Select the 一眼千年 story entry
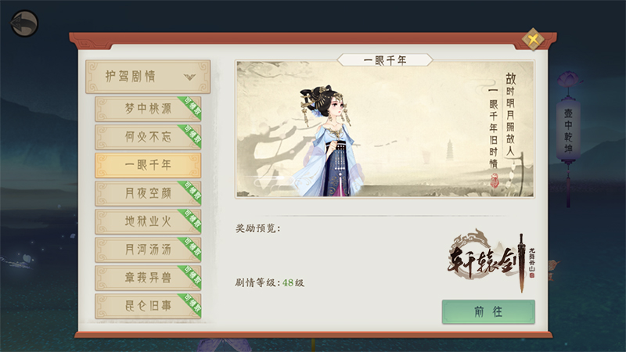This screenshot has height=352, width=626. coord(148,165)
